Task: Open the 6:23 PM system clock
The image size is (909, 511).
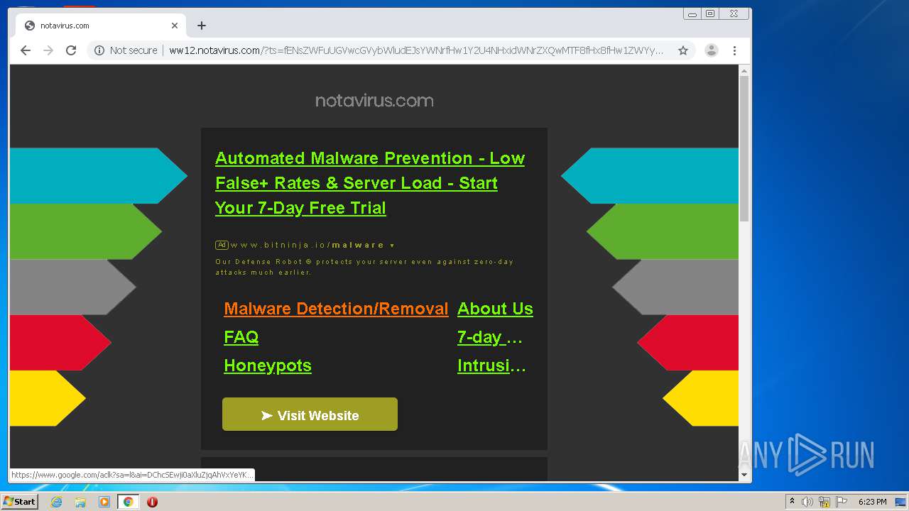Action: click(x=873, y=502)
